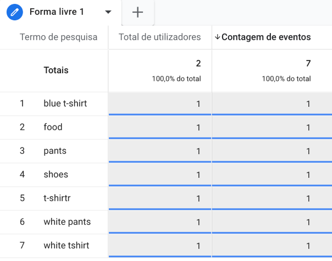Add a new tab with the plus icon
This screenshot has width=332, height=261.
click(x=138, y=12)
